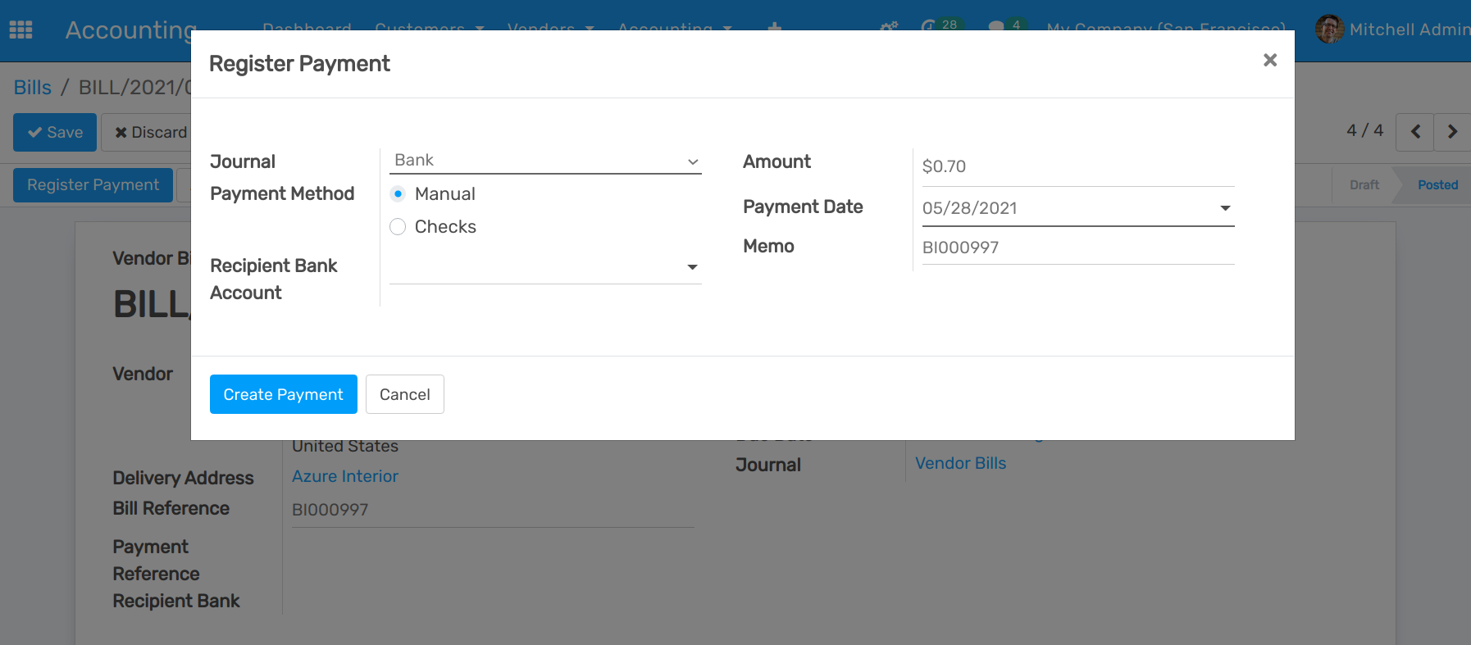This screenshot has height=645, width=1471.
Task: Open the Payment Date picker arrow
Action: (x=1225, y=208)
